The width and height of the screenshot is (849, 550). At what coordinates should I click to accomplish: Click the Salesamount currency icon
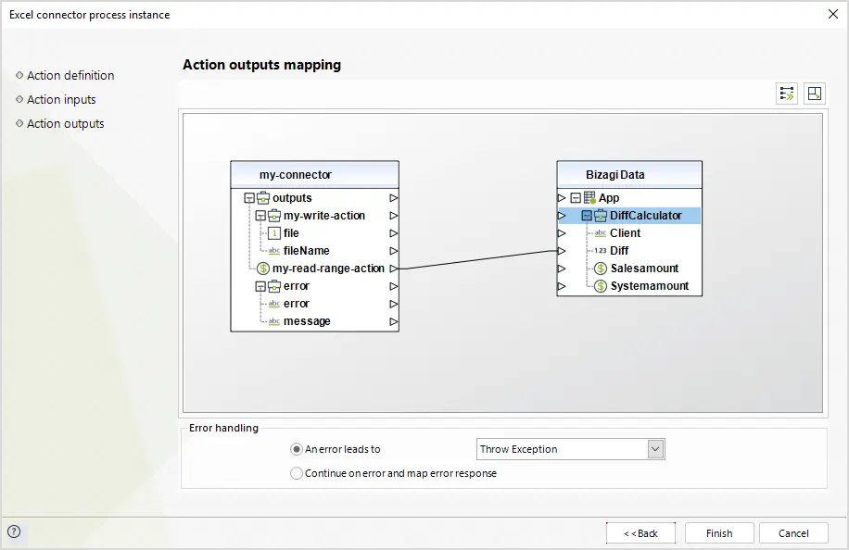[601, 269]
